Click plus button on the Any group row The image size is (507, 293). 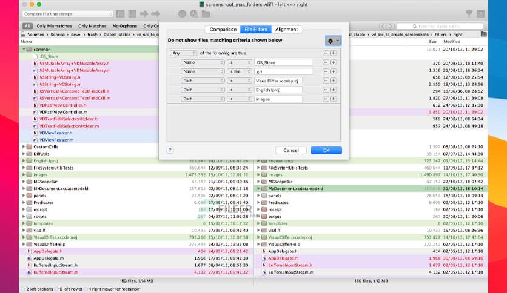pos(333,53)
